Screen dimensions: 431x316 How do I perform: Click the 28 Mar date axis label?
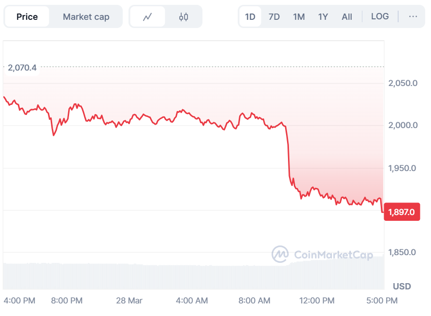(129, 301)
